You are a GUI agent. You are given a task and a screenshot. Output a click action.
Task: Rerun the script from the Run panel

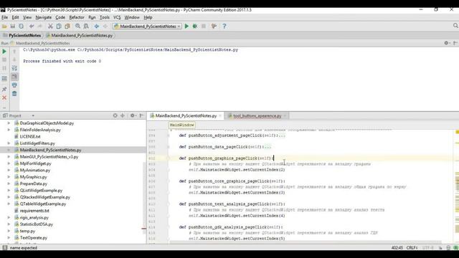click(x=4, y=52)
